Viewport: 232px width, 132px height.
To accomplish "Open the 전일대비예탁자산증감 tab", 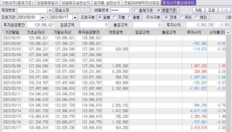I will (142, 3).
